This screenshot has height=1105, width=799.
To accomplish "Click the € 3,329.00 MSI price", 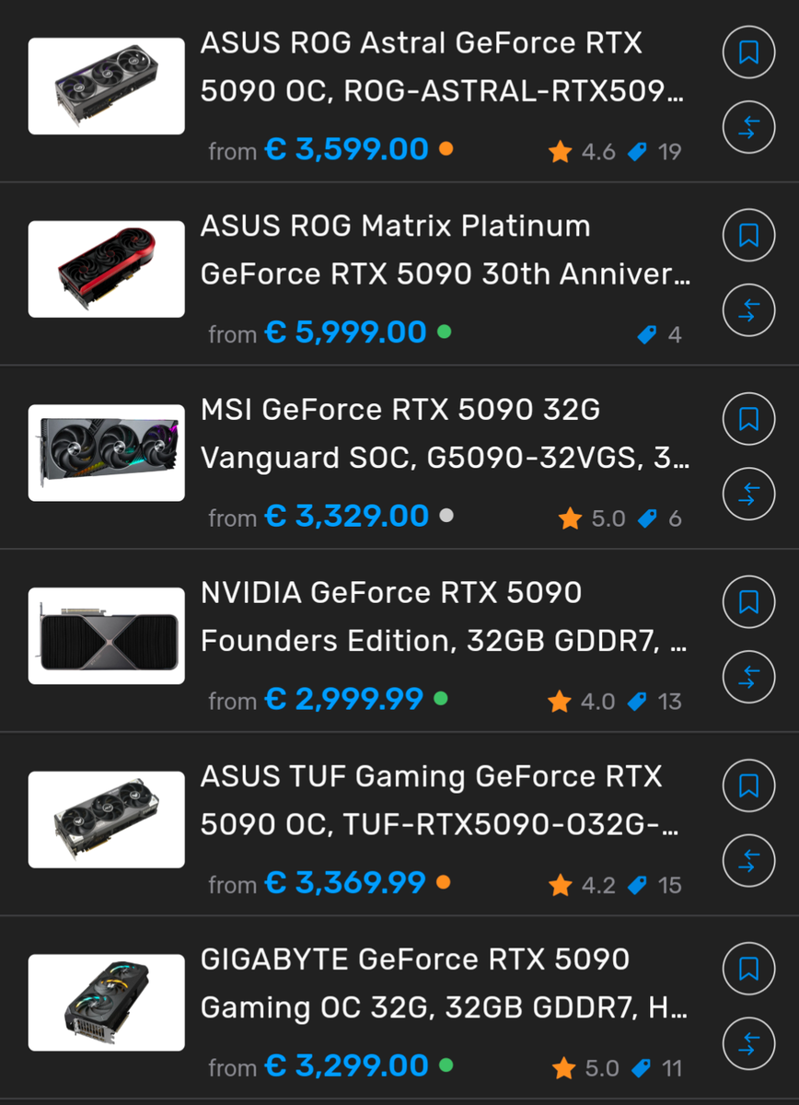I will click(347, 517).
